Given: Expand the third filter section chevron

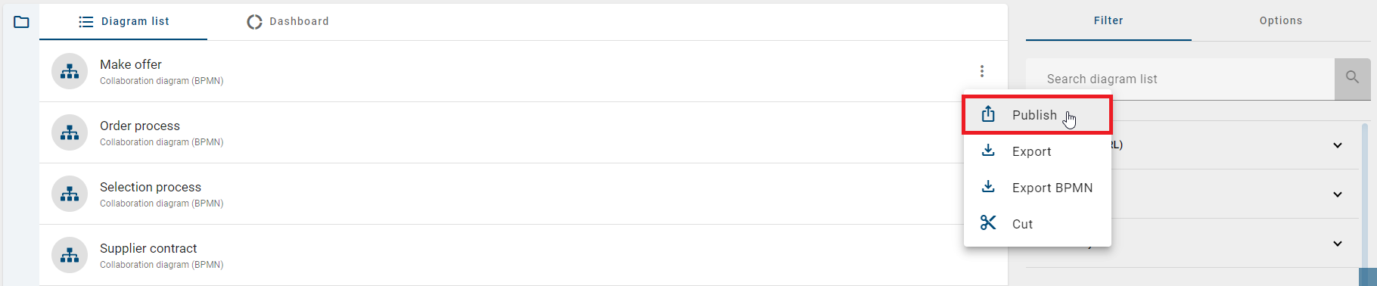Looking at the screenshot, I should [x=1338, y=244].
